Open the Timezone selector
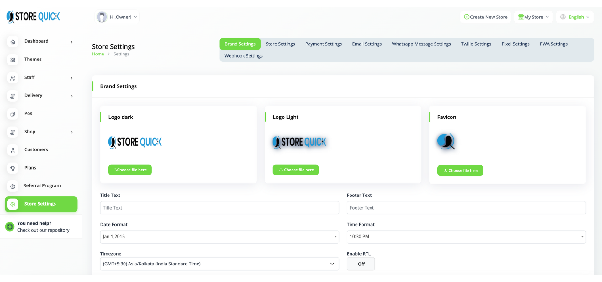The height and width of the screenshot is (282, 602). (219, 264)
